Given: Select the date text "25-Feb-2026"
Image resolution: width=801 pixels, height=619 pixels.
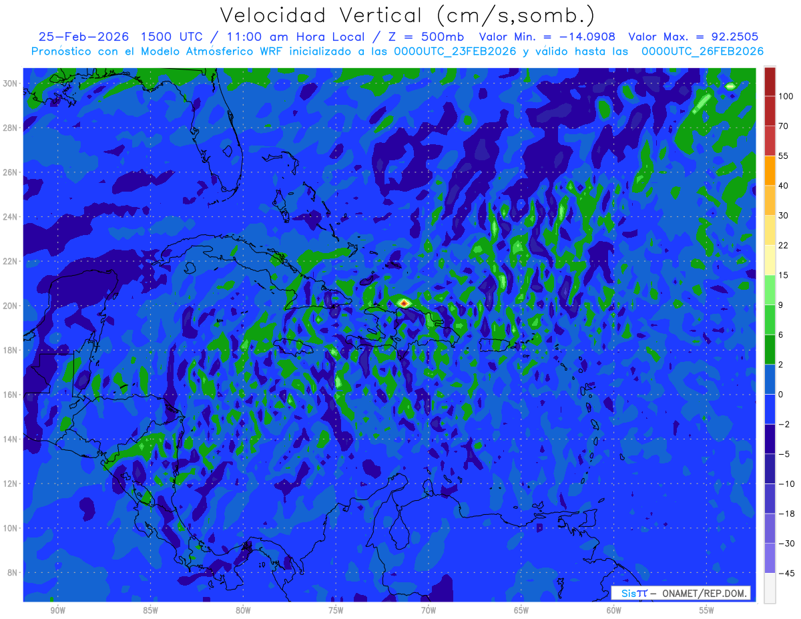Looking at the screenshot, I should tap(83, 37).
